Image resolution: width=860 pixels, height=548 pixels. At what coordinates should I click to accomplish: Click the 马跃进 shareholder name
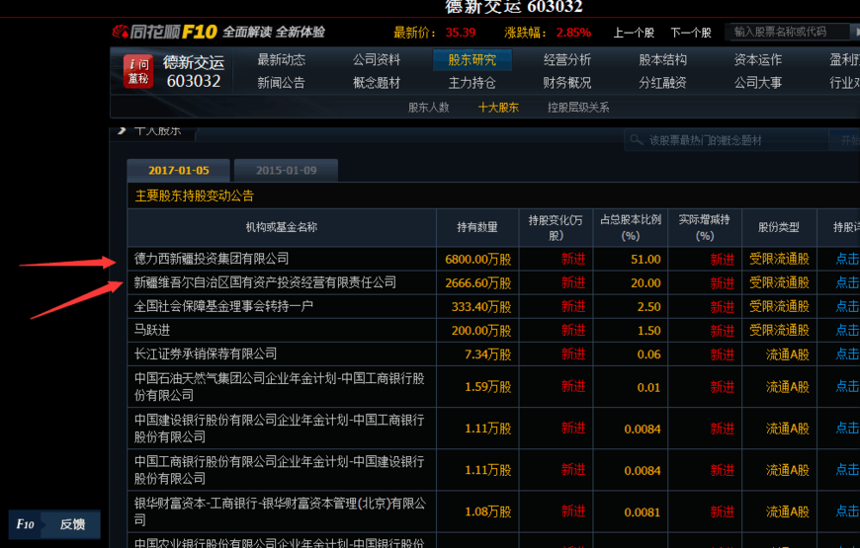pyautogui.click(x=152, y=331)
